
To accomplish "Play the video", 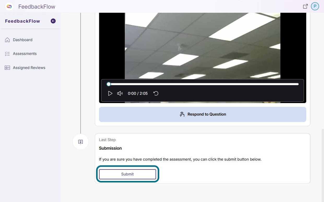I will pyautogui.click(x=110, y=93).
